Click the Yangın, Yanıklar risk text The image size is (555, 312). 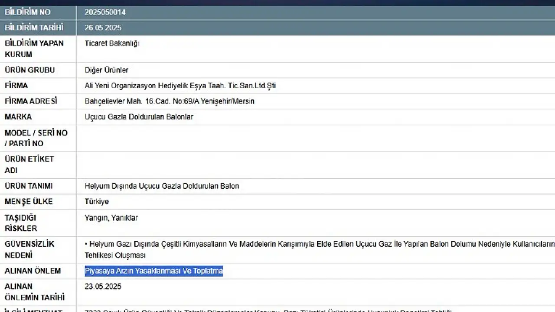pos(111,218)
